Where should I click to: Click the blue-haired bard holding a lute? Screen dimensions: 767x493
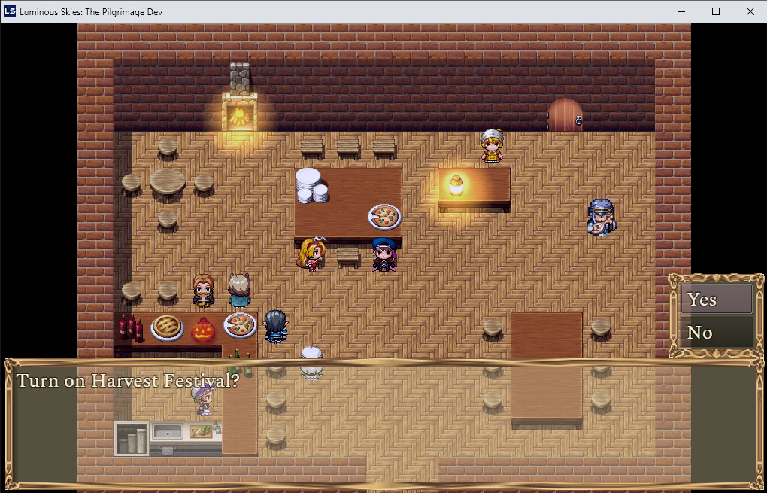[x=601, y=218]
